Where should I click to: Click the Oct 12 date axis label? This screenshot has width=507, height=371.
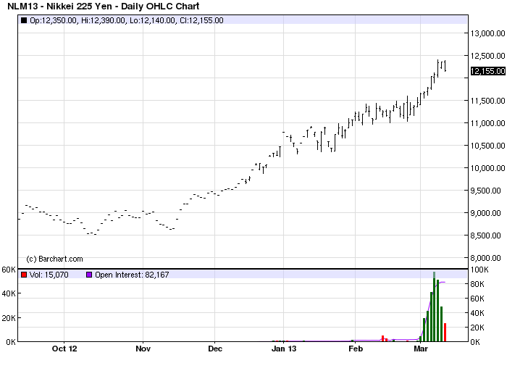(64, 349)
